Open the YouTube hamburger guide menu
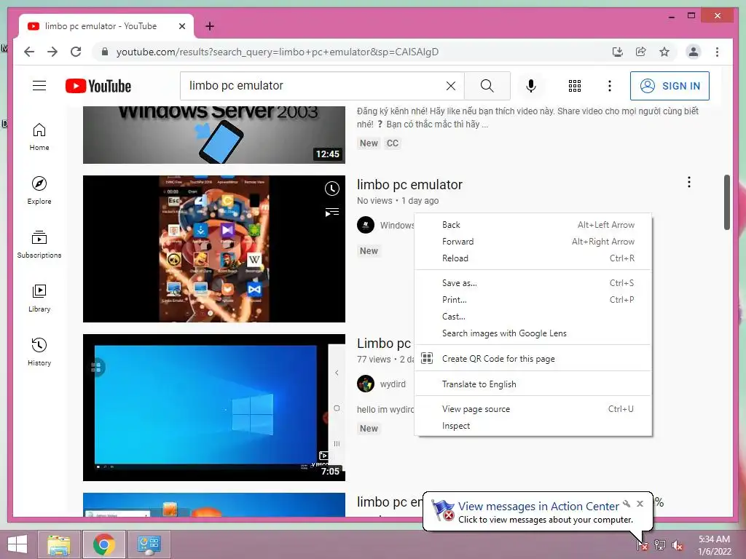This screenshot has width=746, height=559. 39,86
